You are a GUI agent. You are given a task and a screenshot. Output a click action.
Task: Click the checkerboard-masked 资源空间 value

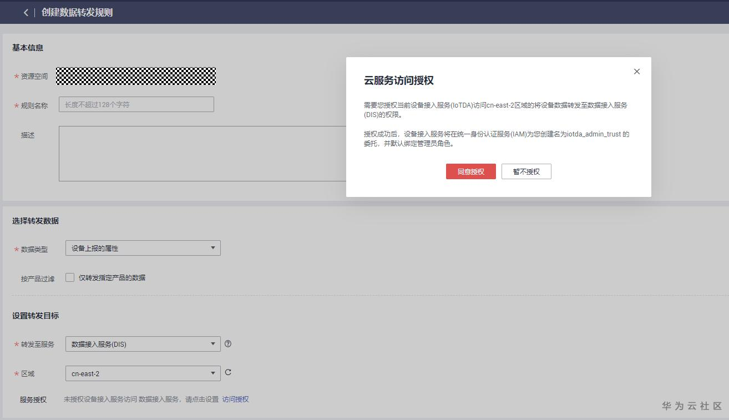coord(136,77)
